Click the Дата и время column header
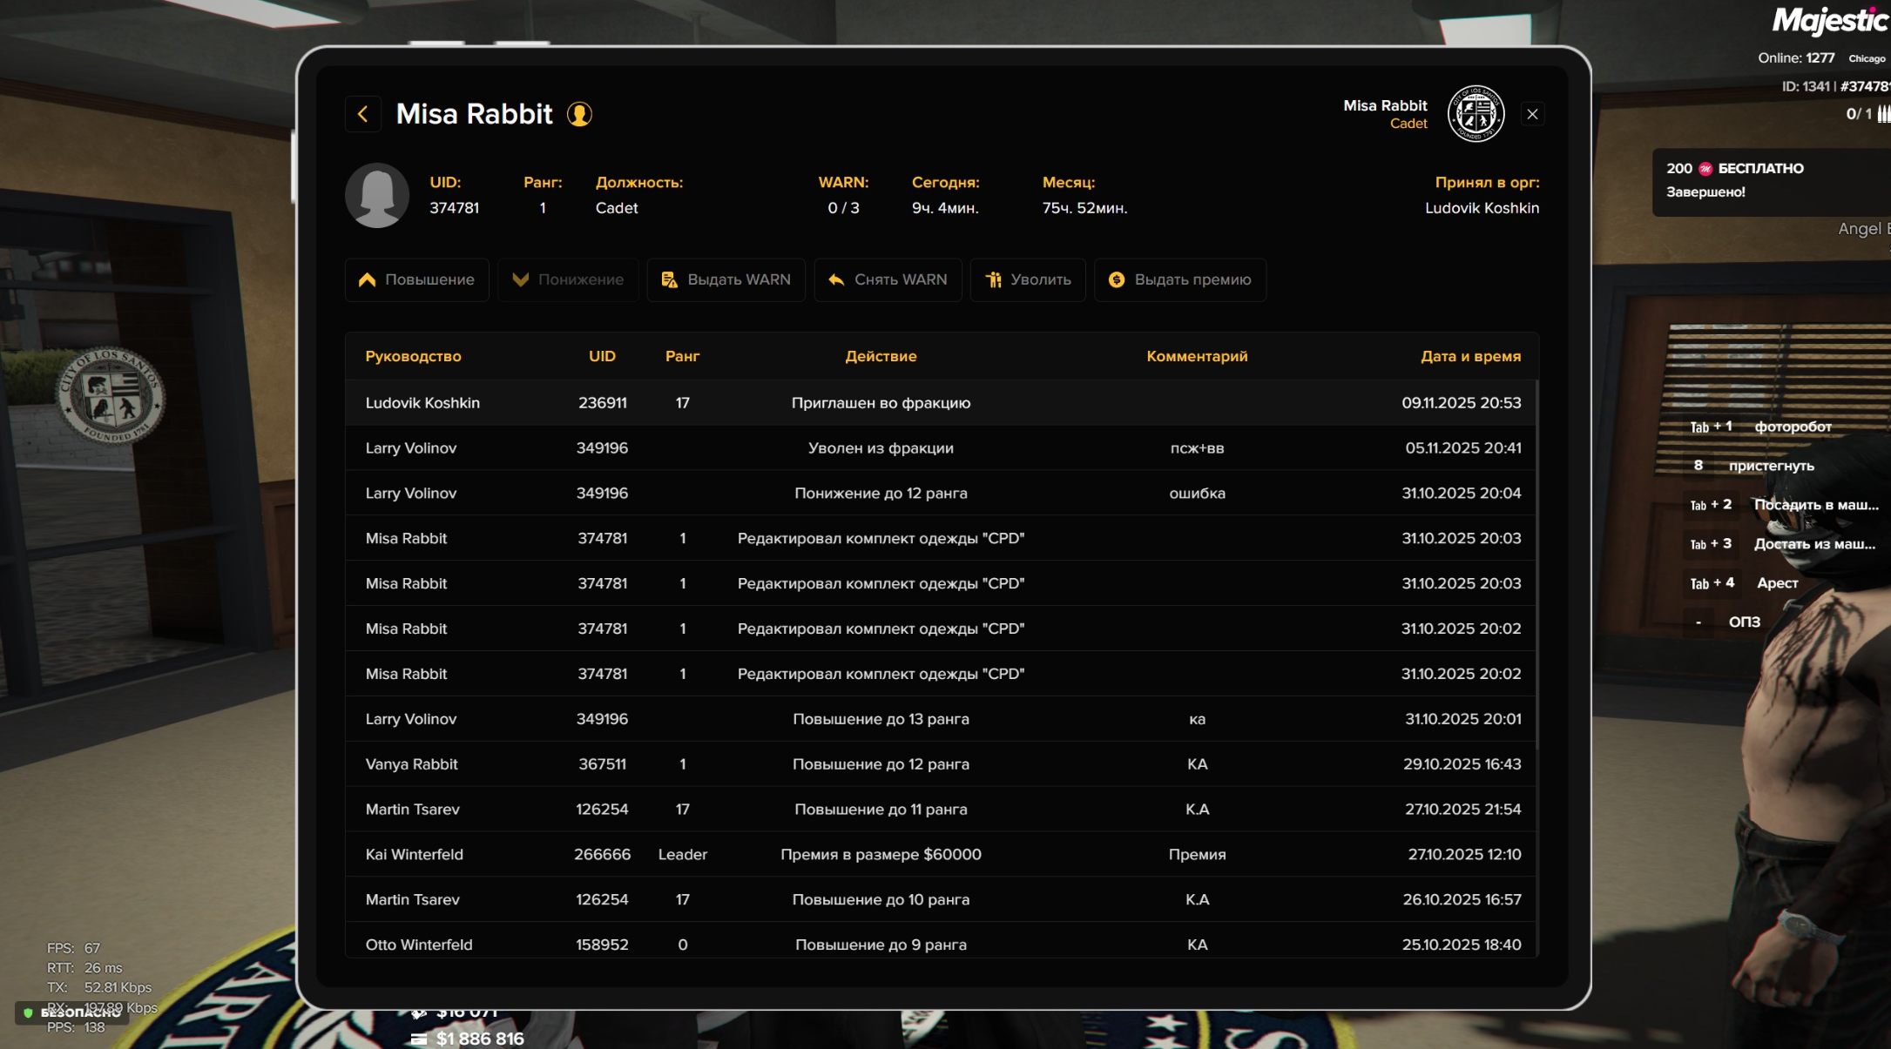The height and width of the screenshot is (1049, 1891). pos(1471,356)
